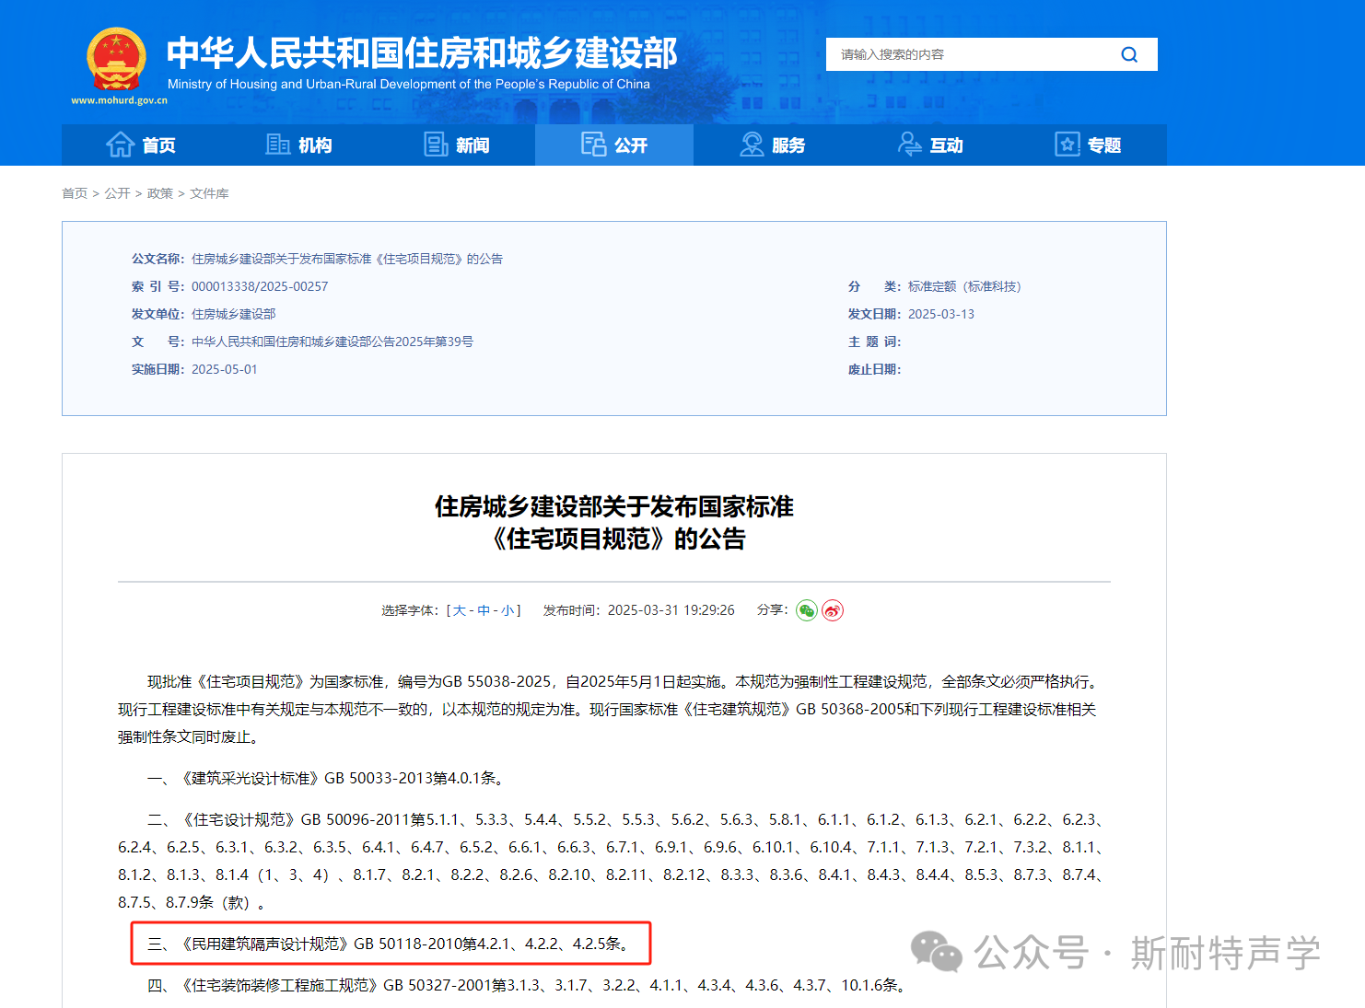
Task: Open the 公开 navigation tab
Action: (x=614, y=145)
